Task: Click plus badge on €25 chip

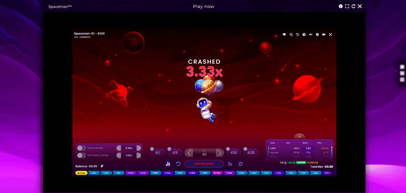Action: click(x=245, y=149)
